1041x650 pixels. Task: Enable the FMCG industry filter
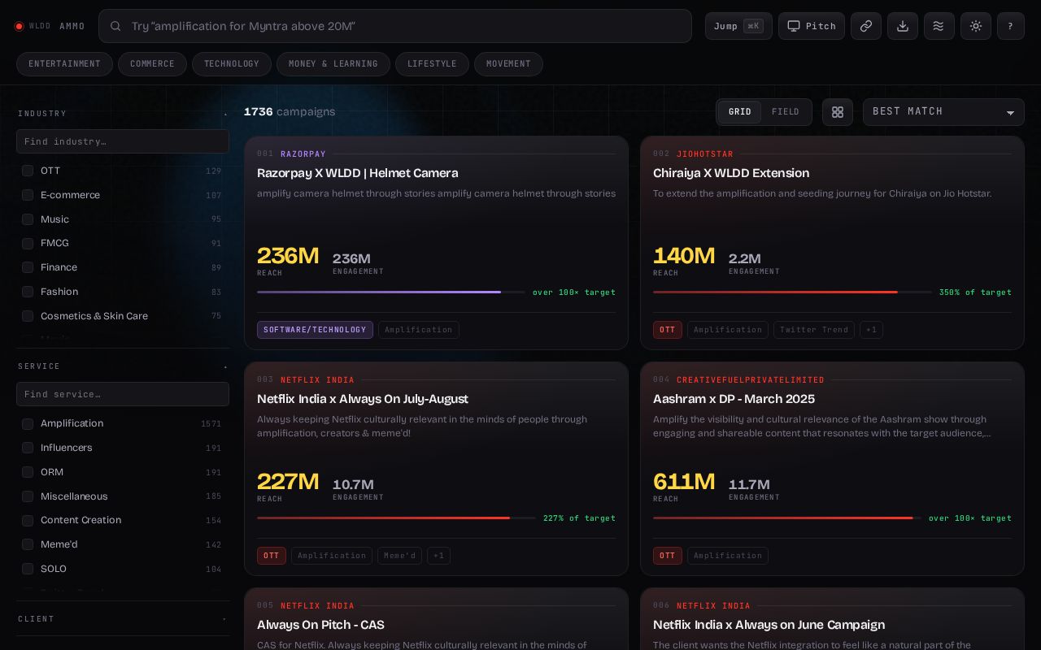pyautogui.click(x=28, y=243)
